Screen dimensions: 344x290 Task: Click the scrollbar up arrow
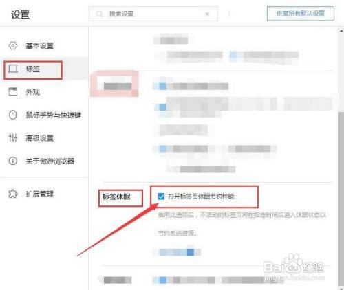pos(341,31)
